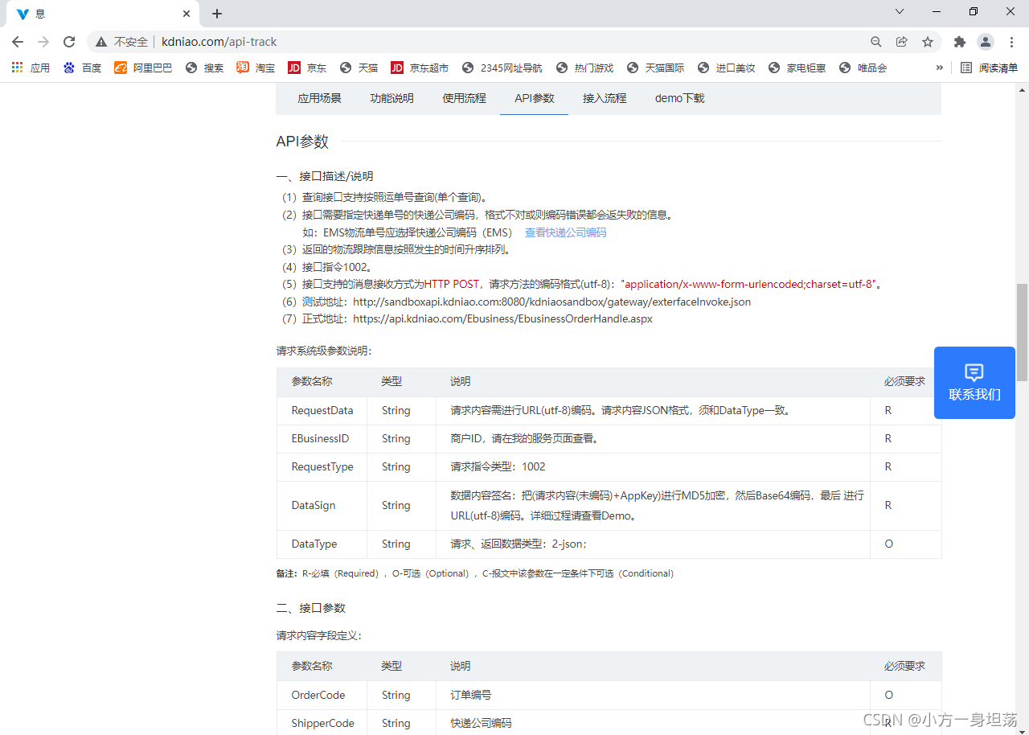This screenshot has height=735, width=1029.
Task: Click the 二、接口参数 heading
Action: point(311,608)
